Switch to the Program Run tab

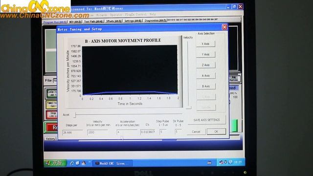(55, 22)
